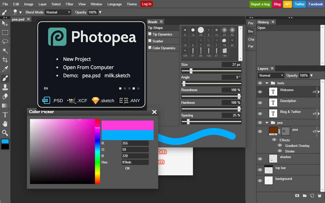
Task: Click the hue spectrum bar in the Color Picker
Action: pyautogui.click(x=97, y=152)
